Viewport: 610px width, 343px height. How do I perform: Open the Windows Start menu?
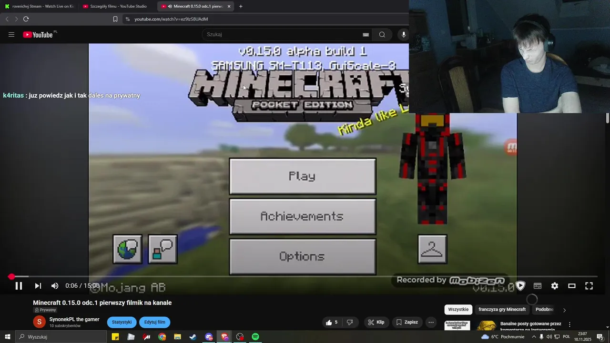pyautogui.click(x=8, y=337)
